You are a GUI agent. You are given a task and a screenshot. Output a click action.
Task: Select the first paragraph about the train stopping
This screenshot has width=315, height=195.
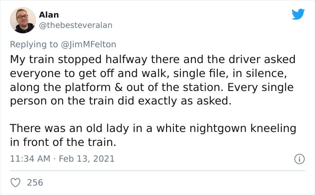[x=153, y=80]
